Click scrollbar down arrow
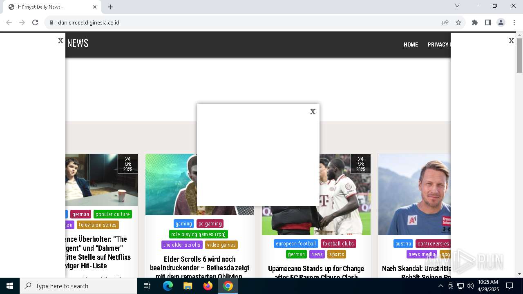The image size is (523, 294). [x=519, y=274]
